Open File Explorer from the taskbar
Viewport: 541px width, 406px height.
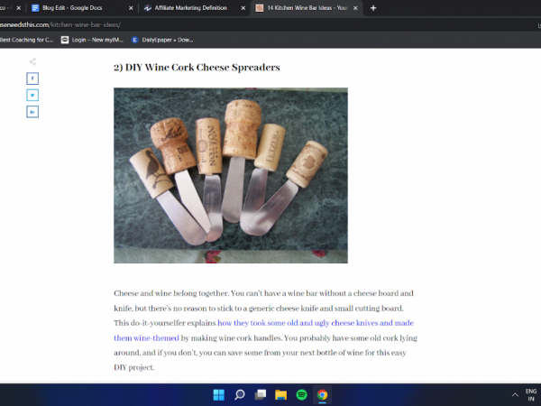click(280, 395)
